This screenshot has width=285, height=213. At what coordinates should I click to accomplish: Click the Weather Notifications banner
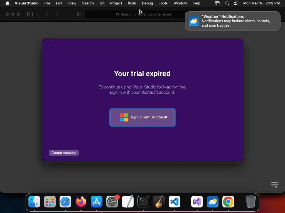pyautogui.click(x=232, y=21)
